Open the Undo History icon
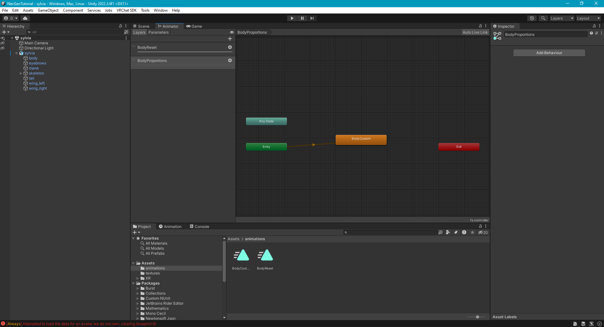The height and width of the screenshot is (327, 604). (532, 18)
